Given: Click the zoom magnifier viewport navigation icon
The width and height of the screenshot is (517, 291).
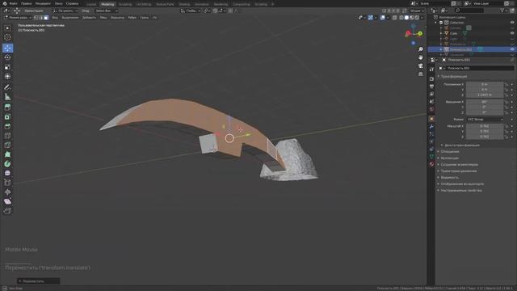Looking at the screenshot, I should [420, 49].
